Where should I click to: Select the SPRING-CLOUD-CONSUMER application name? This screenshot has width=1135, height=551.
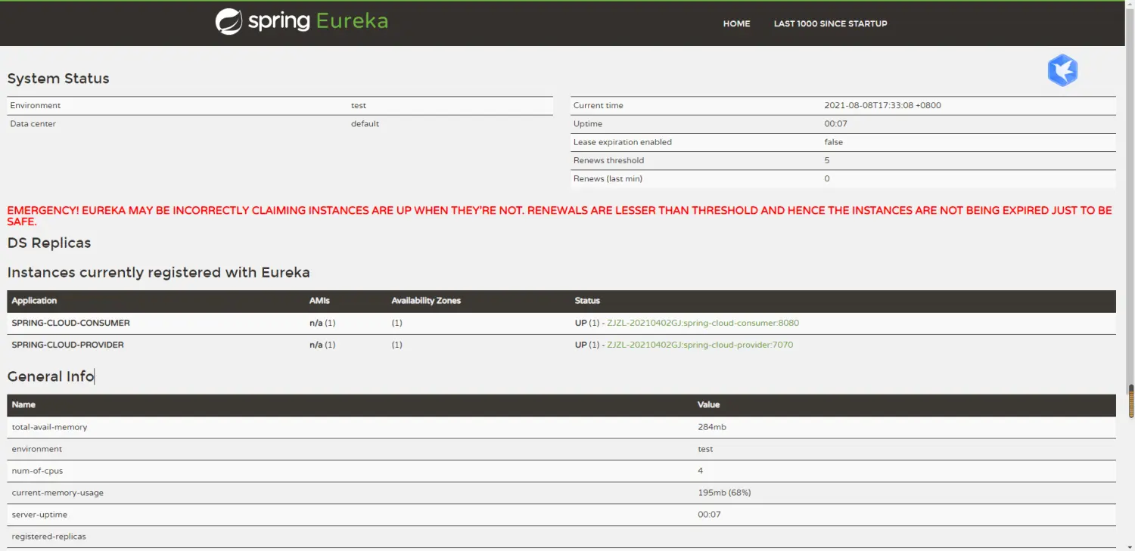[70, 323]
